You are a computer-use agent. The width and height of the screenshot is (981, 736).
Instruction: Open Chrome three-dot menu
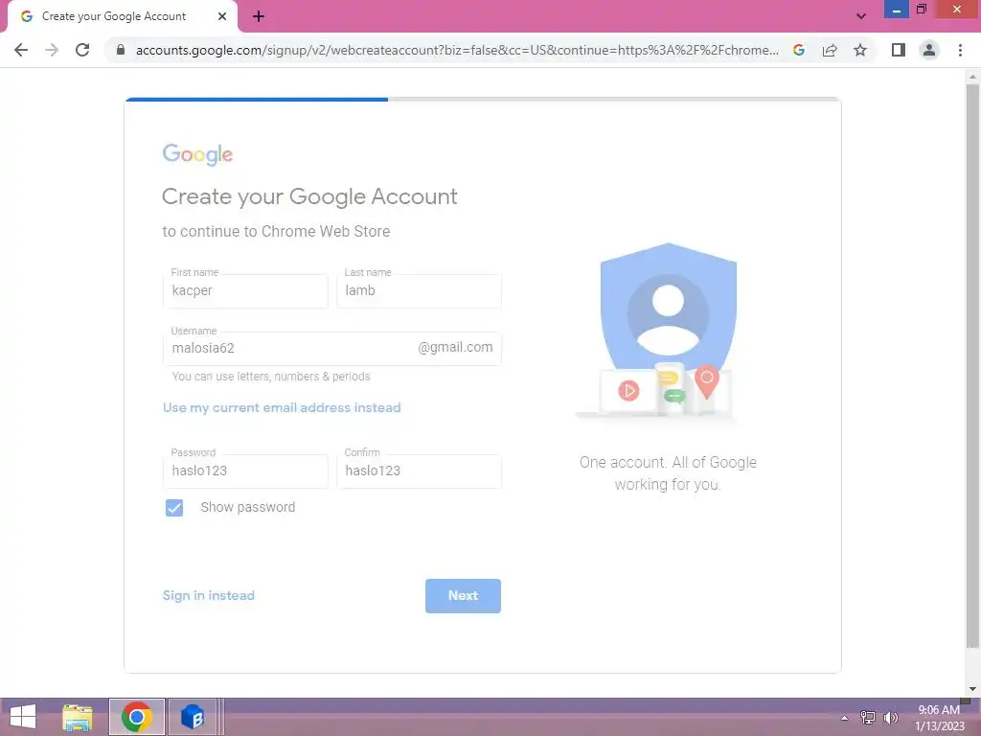[960, 50]
